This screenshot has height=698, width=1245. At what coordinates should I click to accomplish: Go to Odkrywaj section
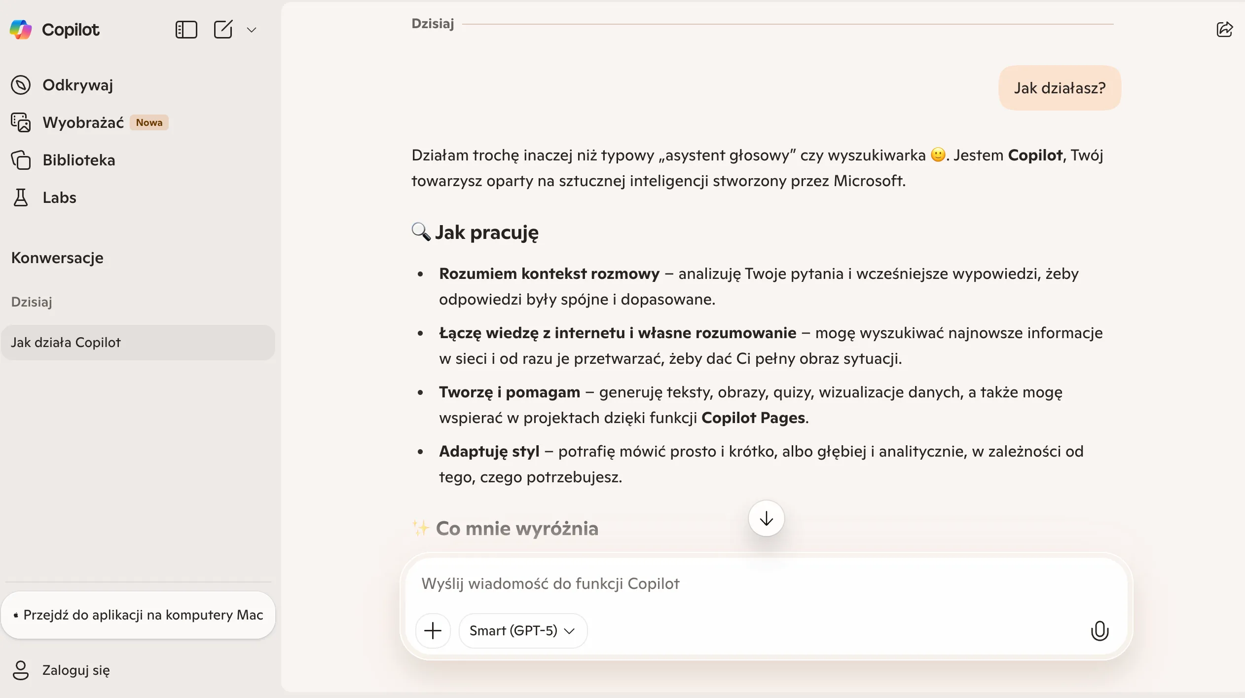point(78,85)
